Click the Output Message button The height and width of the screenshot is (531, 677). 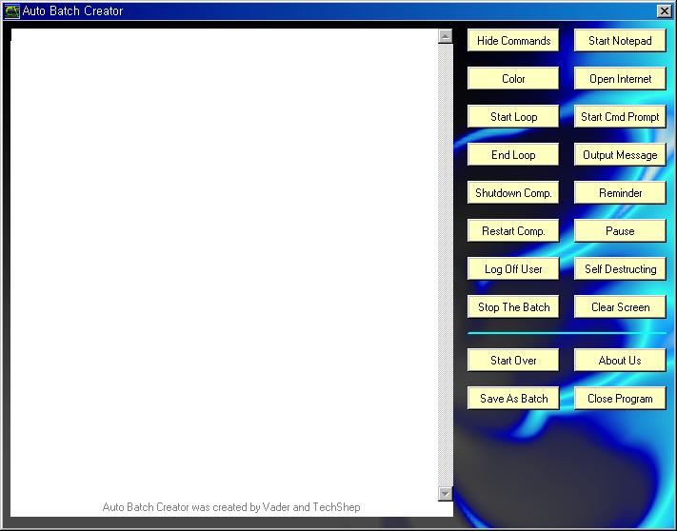point(620,155)
